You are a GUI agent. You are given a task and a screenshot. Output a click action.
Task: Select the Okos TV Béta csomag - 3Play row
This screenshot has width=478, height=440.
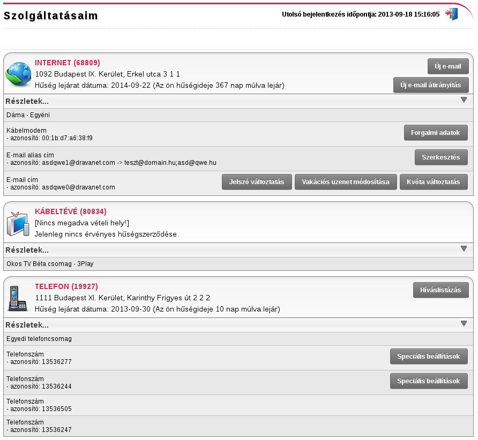click(238, 264)
